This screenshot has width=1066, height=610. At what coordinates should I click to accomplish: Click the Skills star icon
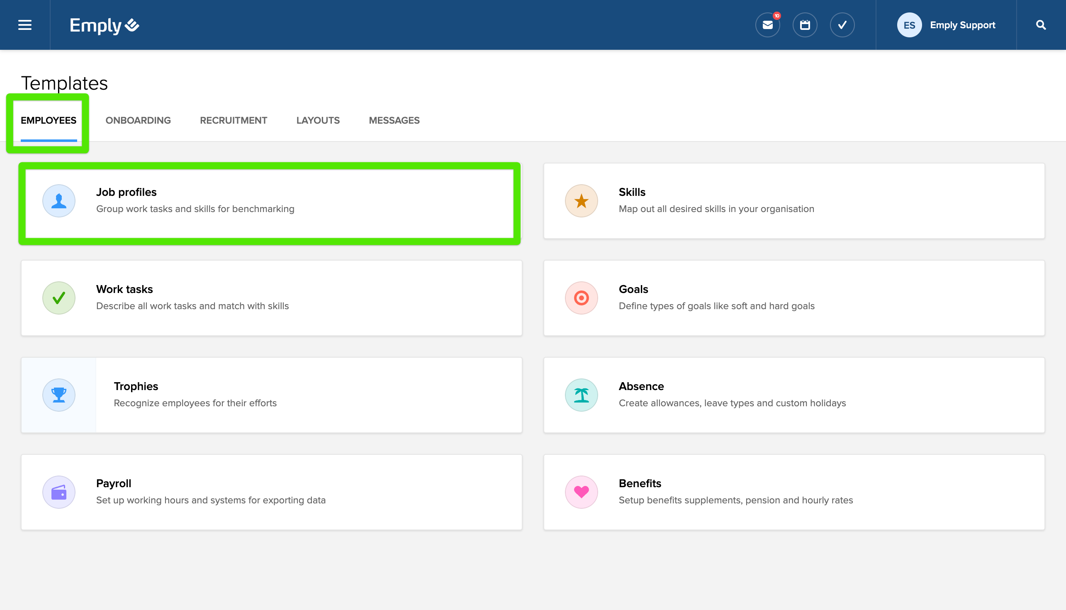[x=581, y=201]
